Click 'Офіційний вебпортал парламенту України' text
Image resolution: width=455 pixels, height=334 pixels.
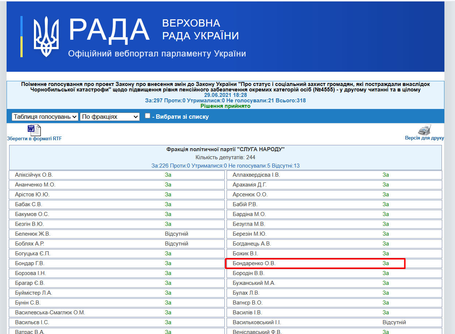click(x=157, y=54)
